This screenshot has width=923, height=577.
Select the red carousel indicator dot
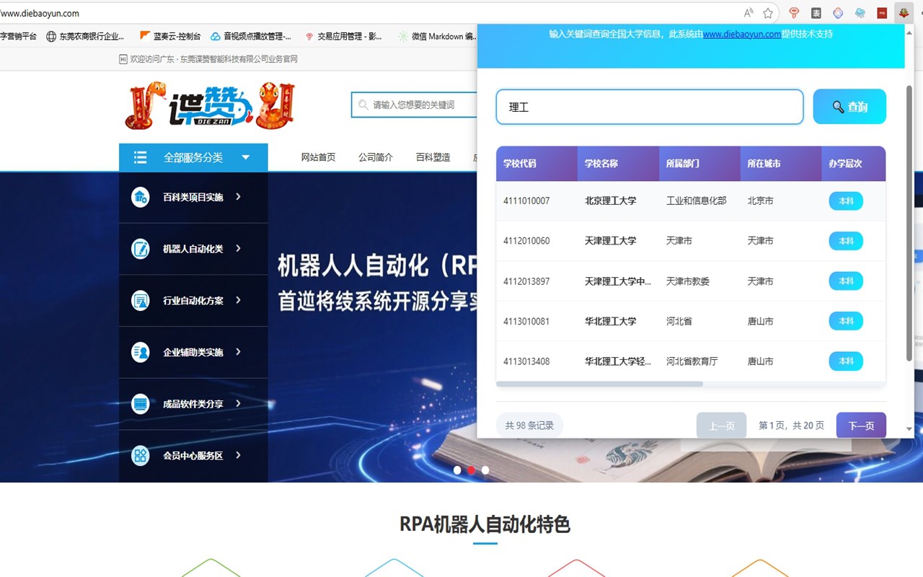471,470
